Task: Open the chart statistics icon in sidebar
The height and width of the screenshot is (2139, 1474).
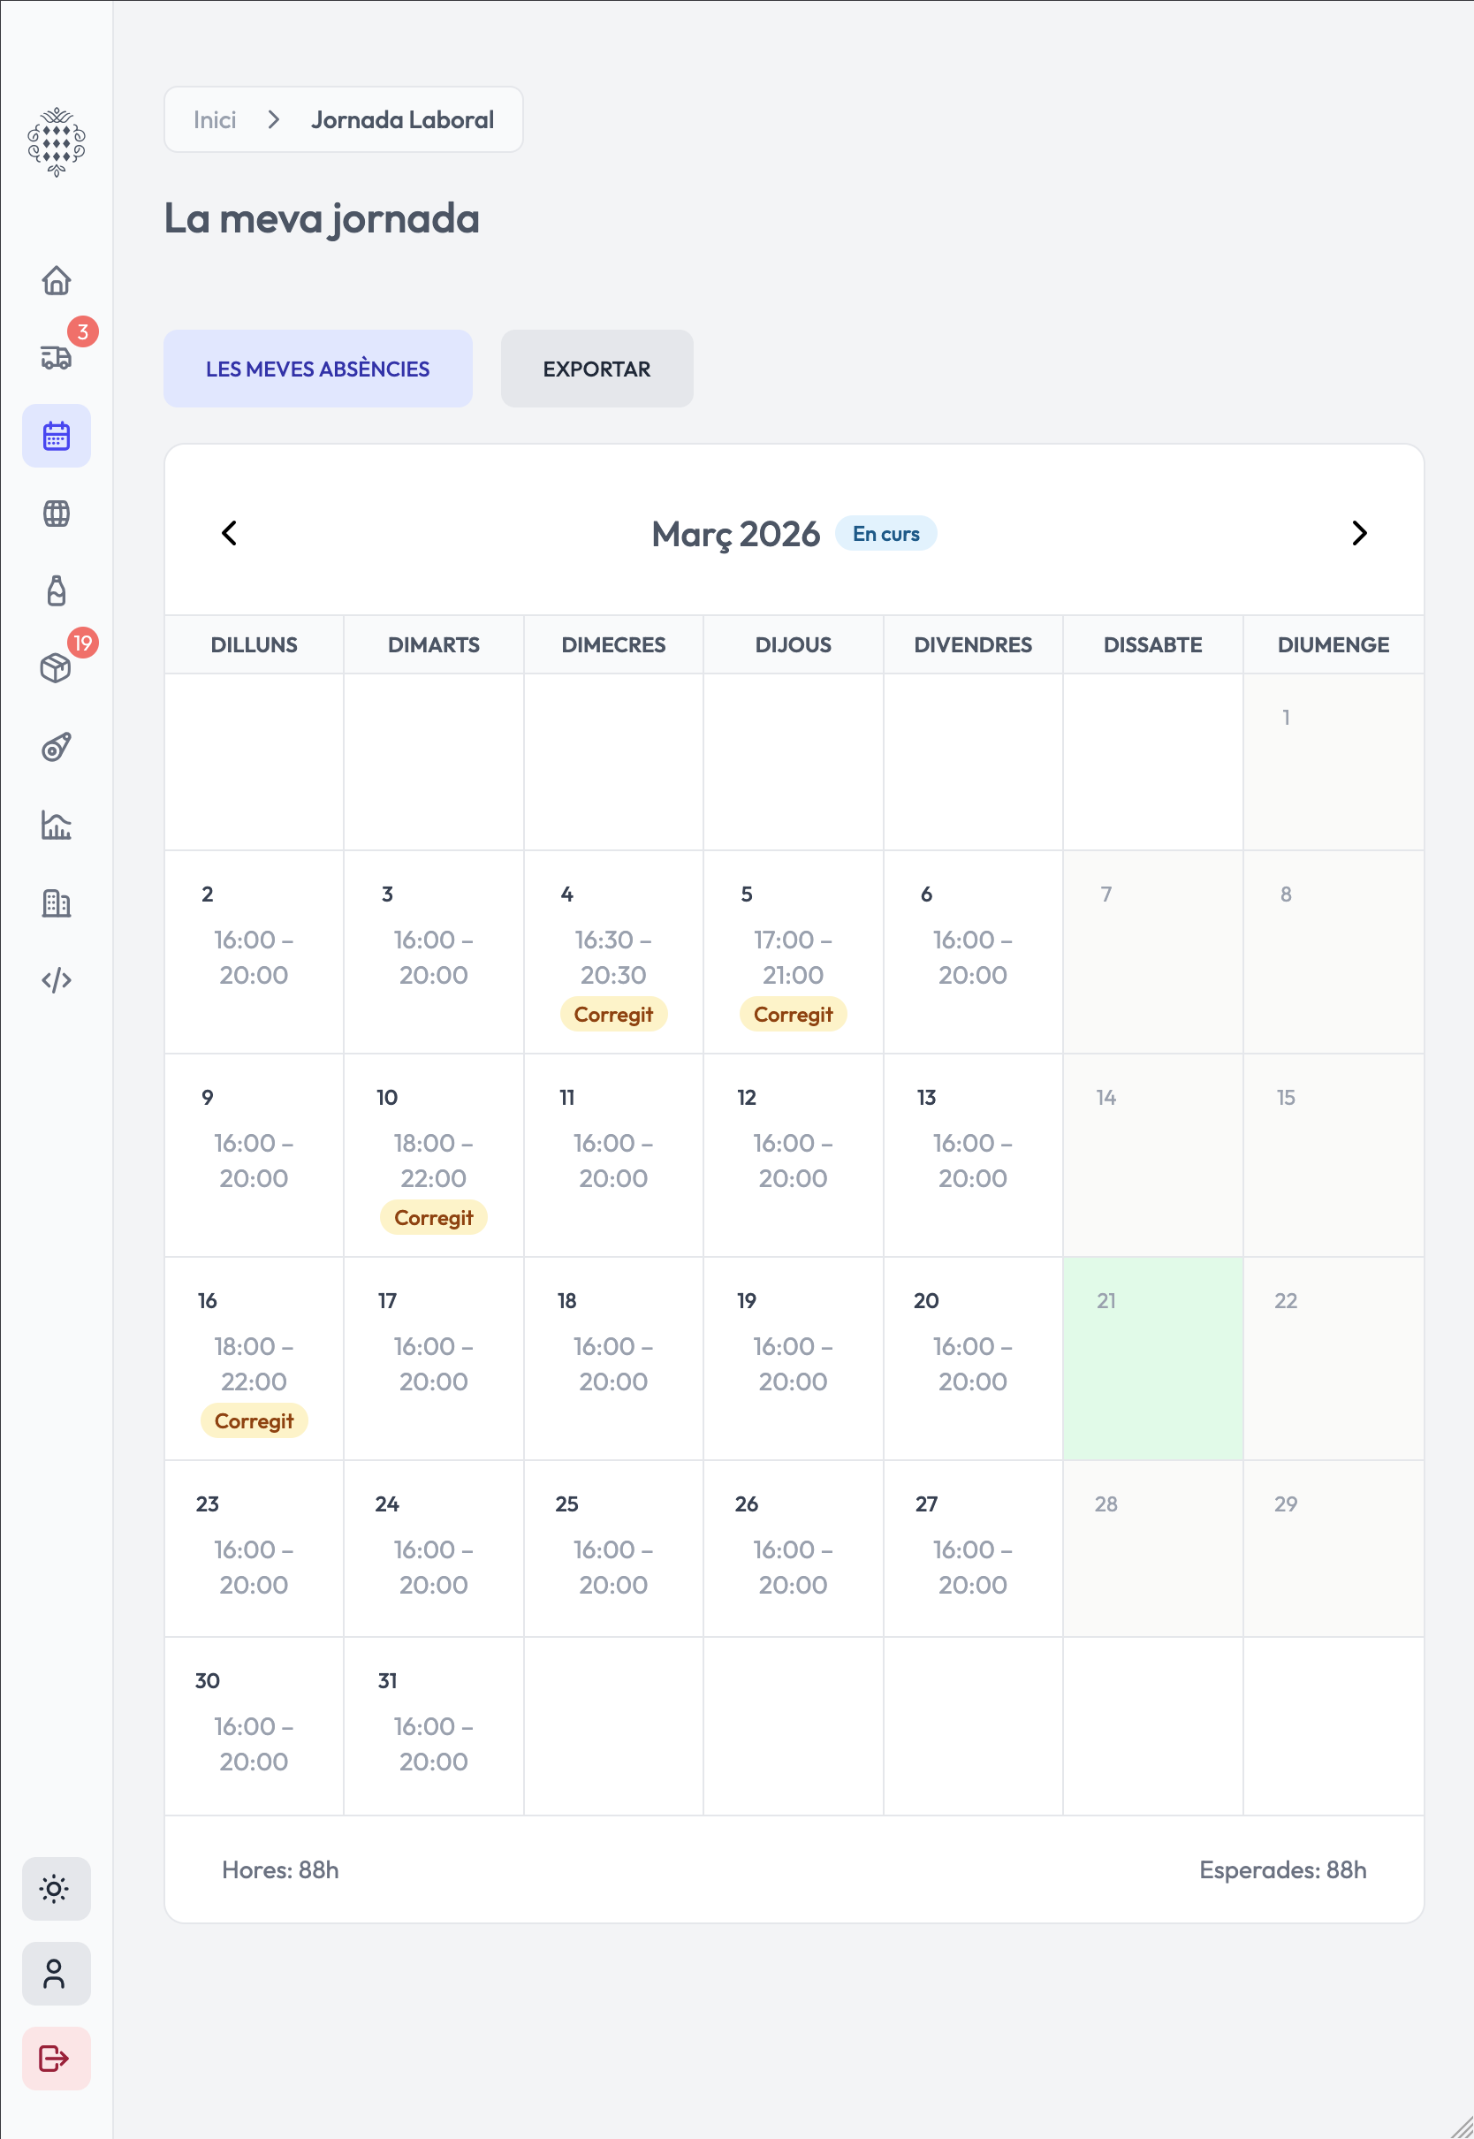Action: pos(57,825)
